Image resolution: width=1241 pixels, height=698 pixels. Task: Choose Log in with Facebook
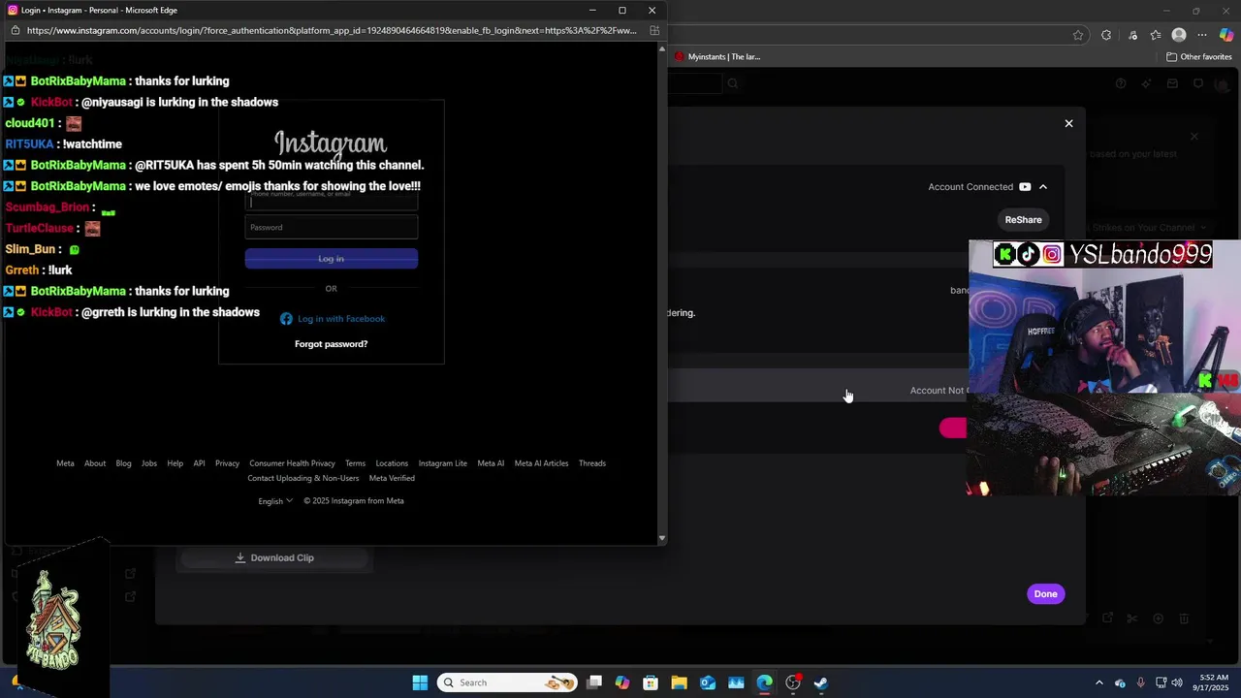(332, 318)
